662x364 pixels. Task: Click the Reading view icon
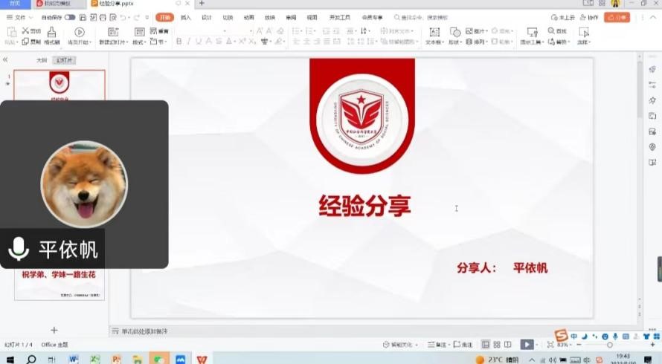point(508,345)
